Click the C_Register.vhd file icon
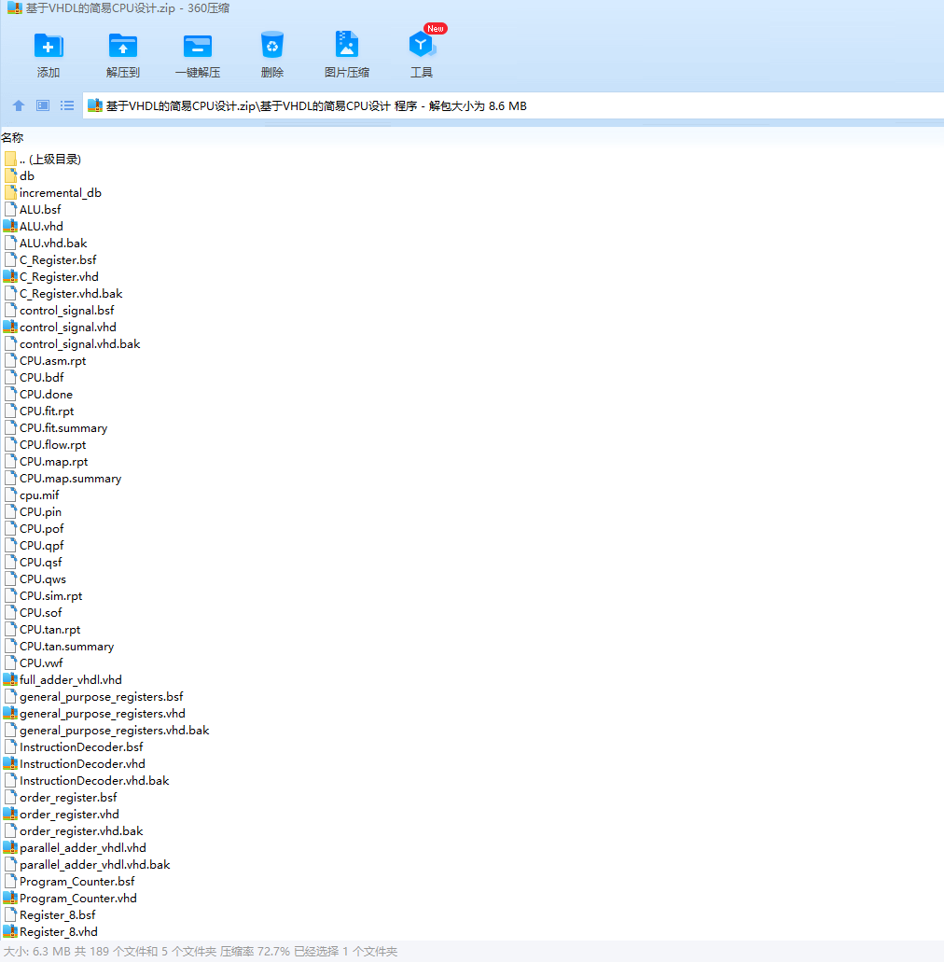This screenshot has height=962, width=944. coord(10,277)
